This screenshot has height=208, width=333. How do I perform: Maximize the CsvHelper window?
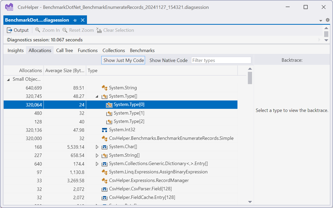point(306,7)
